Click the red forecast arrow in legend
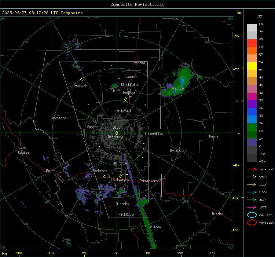The image size is (275, 257). pyautogui.click(x=252, y=169)
